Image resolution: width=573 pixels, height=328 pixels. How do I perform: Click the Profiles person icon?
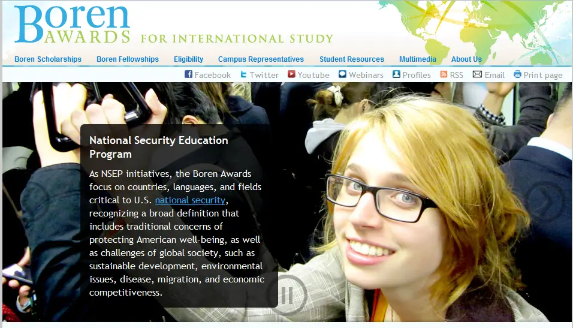[x=397, y=74]
